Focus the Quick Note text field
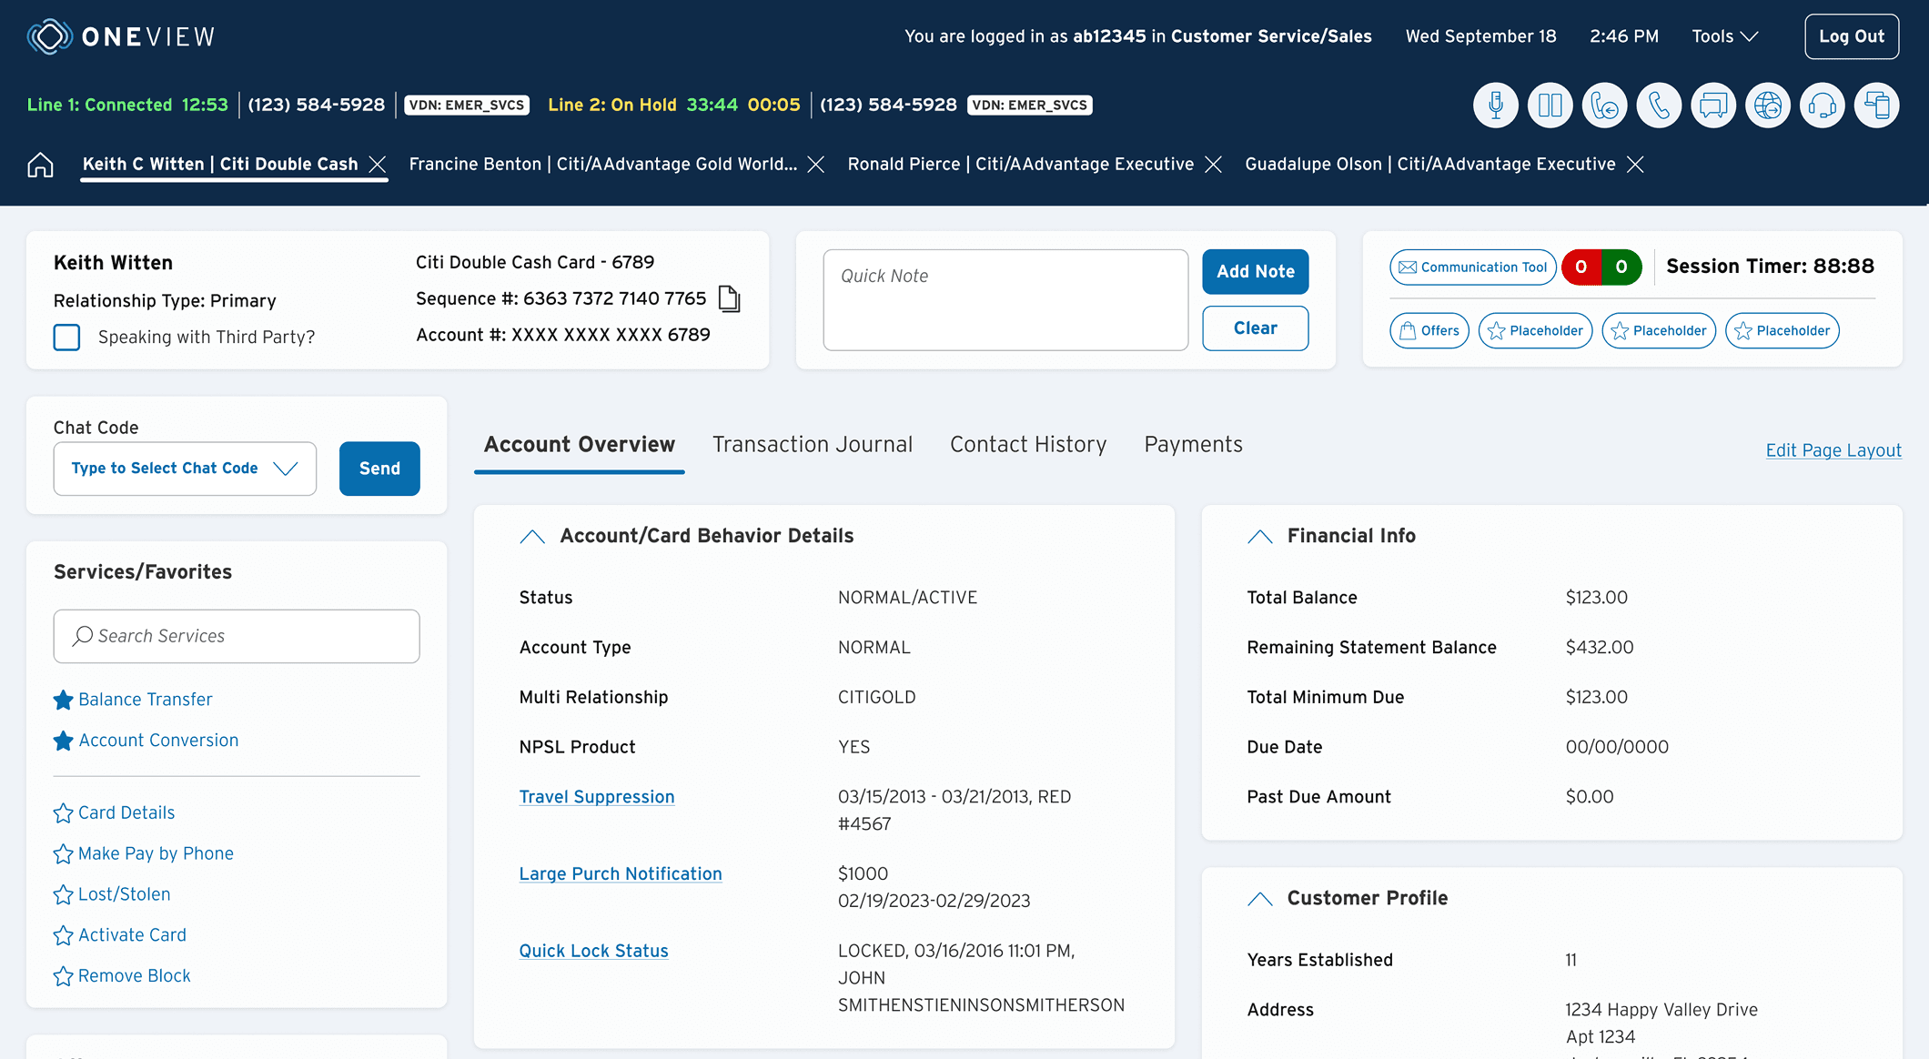The height and width of the screenshot is (1059, 1929). [1005, 300]
